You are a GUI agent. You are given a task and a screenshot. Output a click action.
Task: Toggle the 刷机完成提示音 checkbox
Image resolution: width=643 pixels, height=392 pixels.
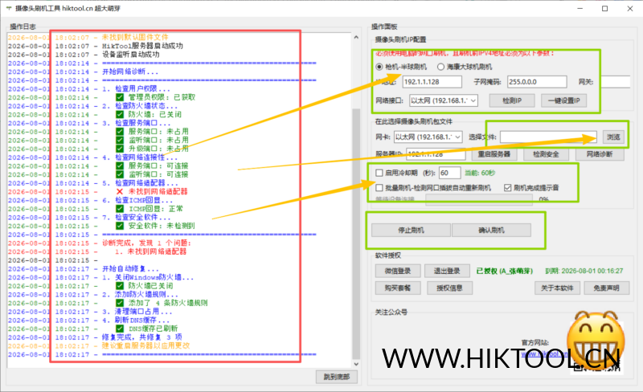508,188
